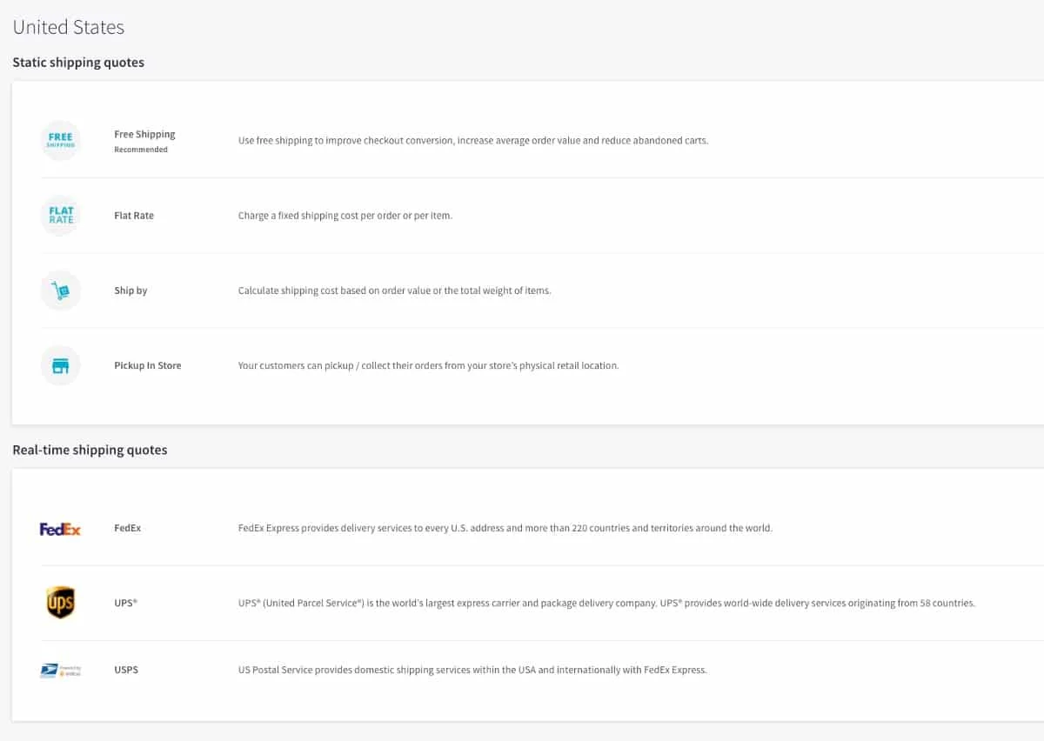Choose the Ship by label
1044x741 pixels.
[130, 290]
